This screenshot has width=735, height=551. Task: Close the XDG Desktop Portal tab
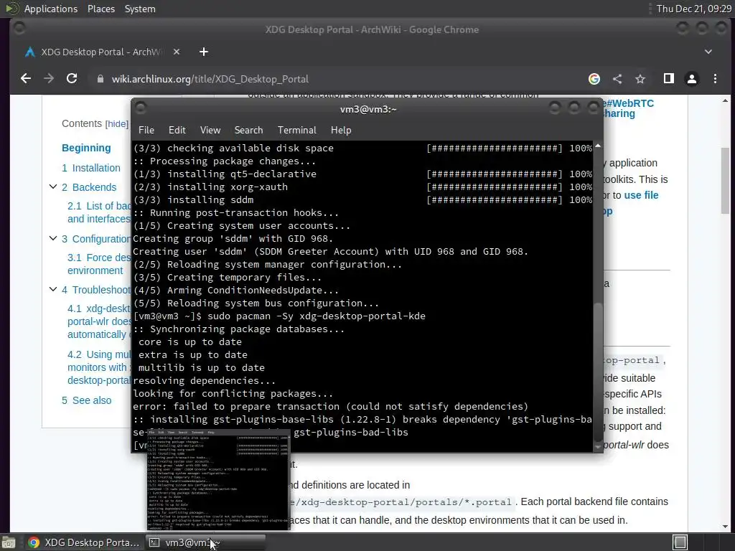(x=177, y=52)
